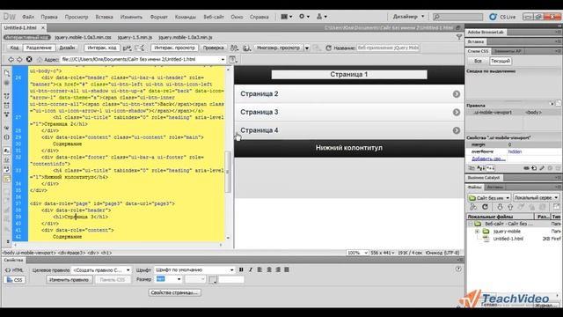Click the Изменить правило button
563x317 pixels.
(x=69, y=280)
